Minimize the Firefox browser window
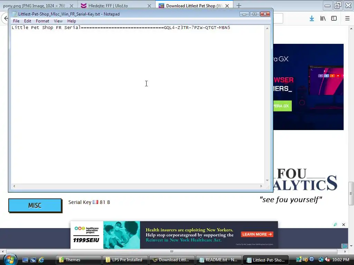The width and height of the screenshot is (354, 265). coord(327,6)
